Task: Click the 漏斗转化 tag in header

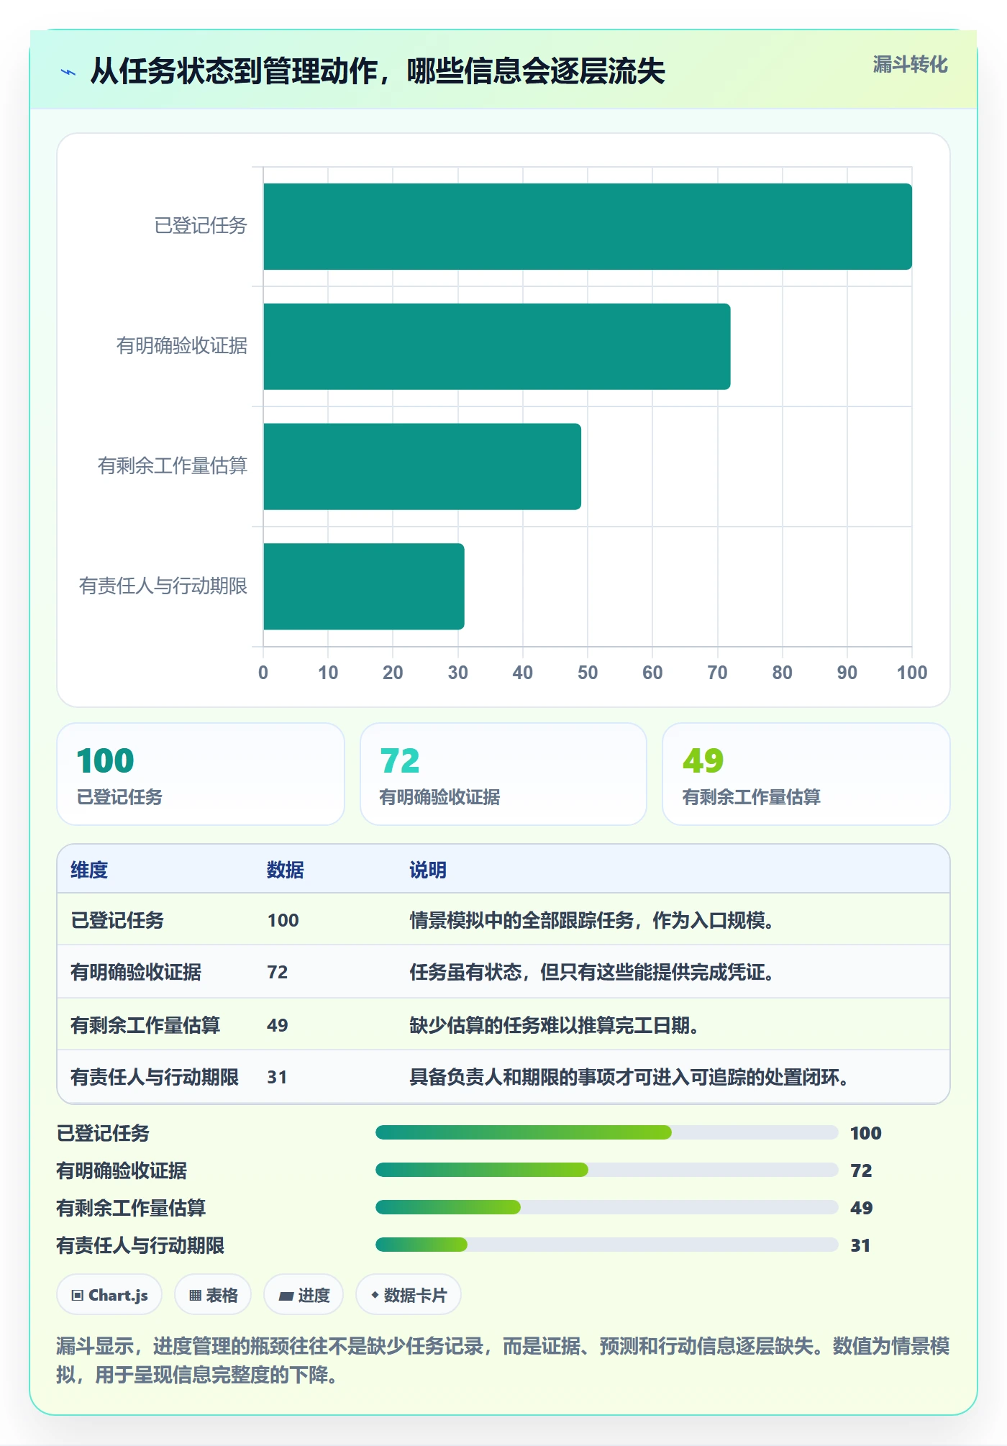Action: 910,65
